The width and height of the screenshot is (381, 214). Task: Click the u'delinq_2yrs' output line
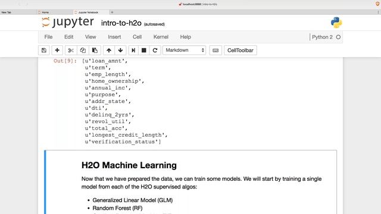(x=110, y=115)
